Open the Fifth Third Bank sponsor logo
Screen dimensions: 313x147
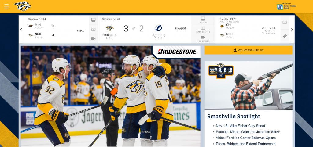286,6
